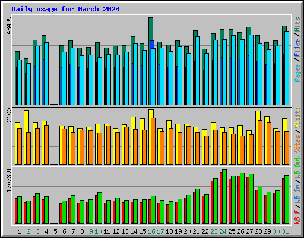Click day 30 on the x-axis
This screenshot has width=304, height=238.
pos(276,231)
